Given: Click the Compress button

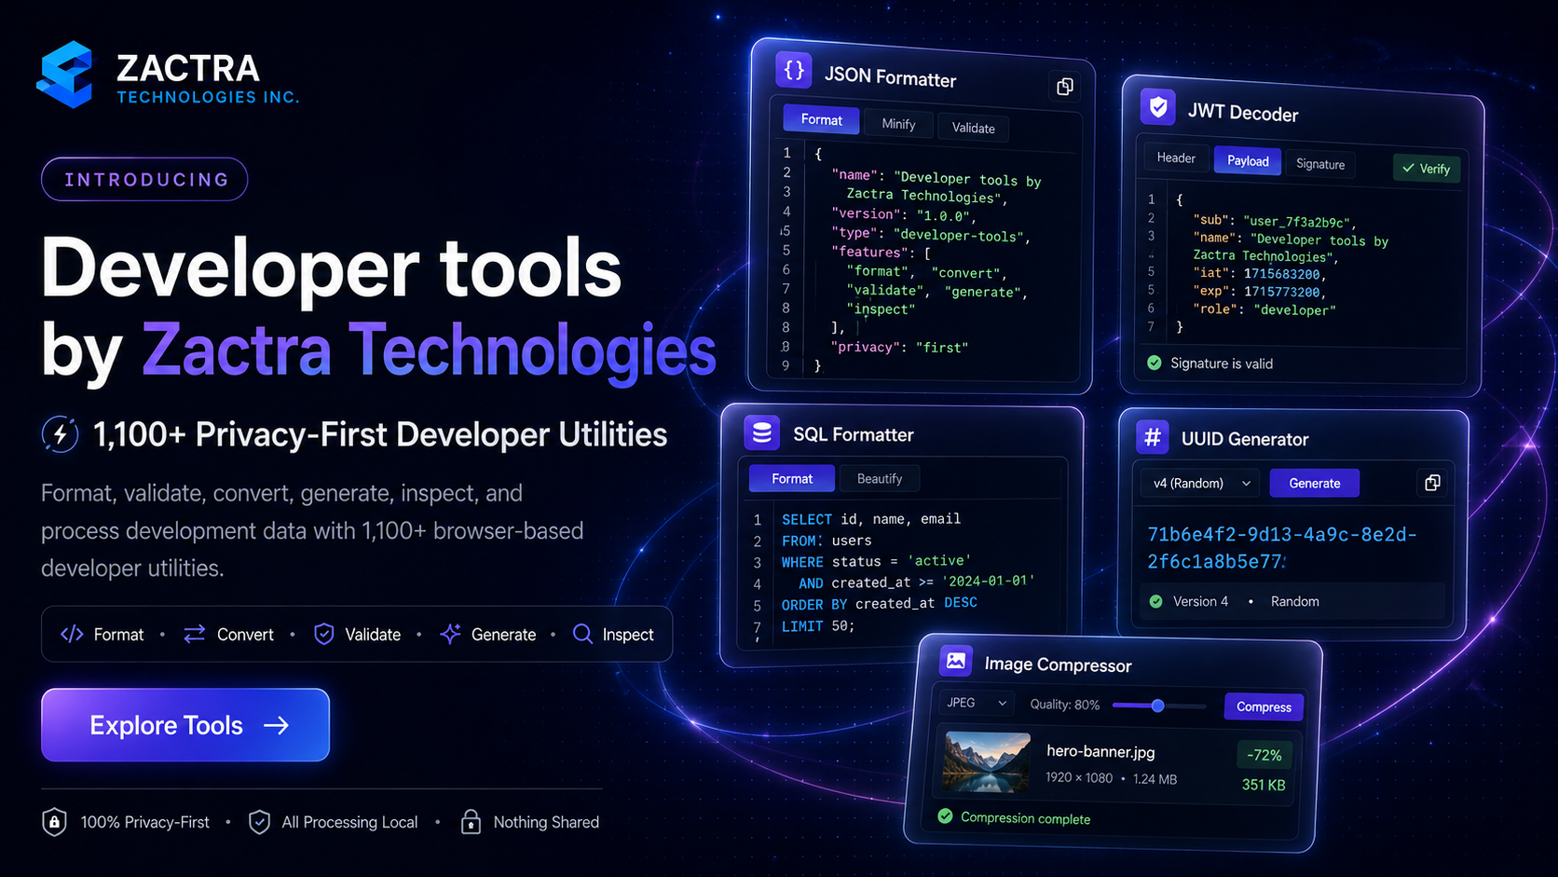Looking at the screenshot, I should click(1264, 707).
